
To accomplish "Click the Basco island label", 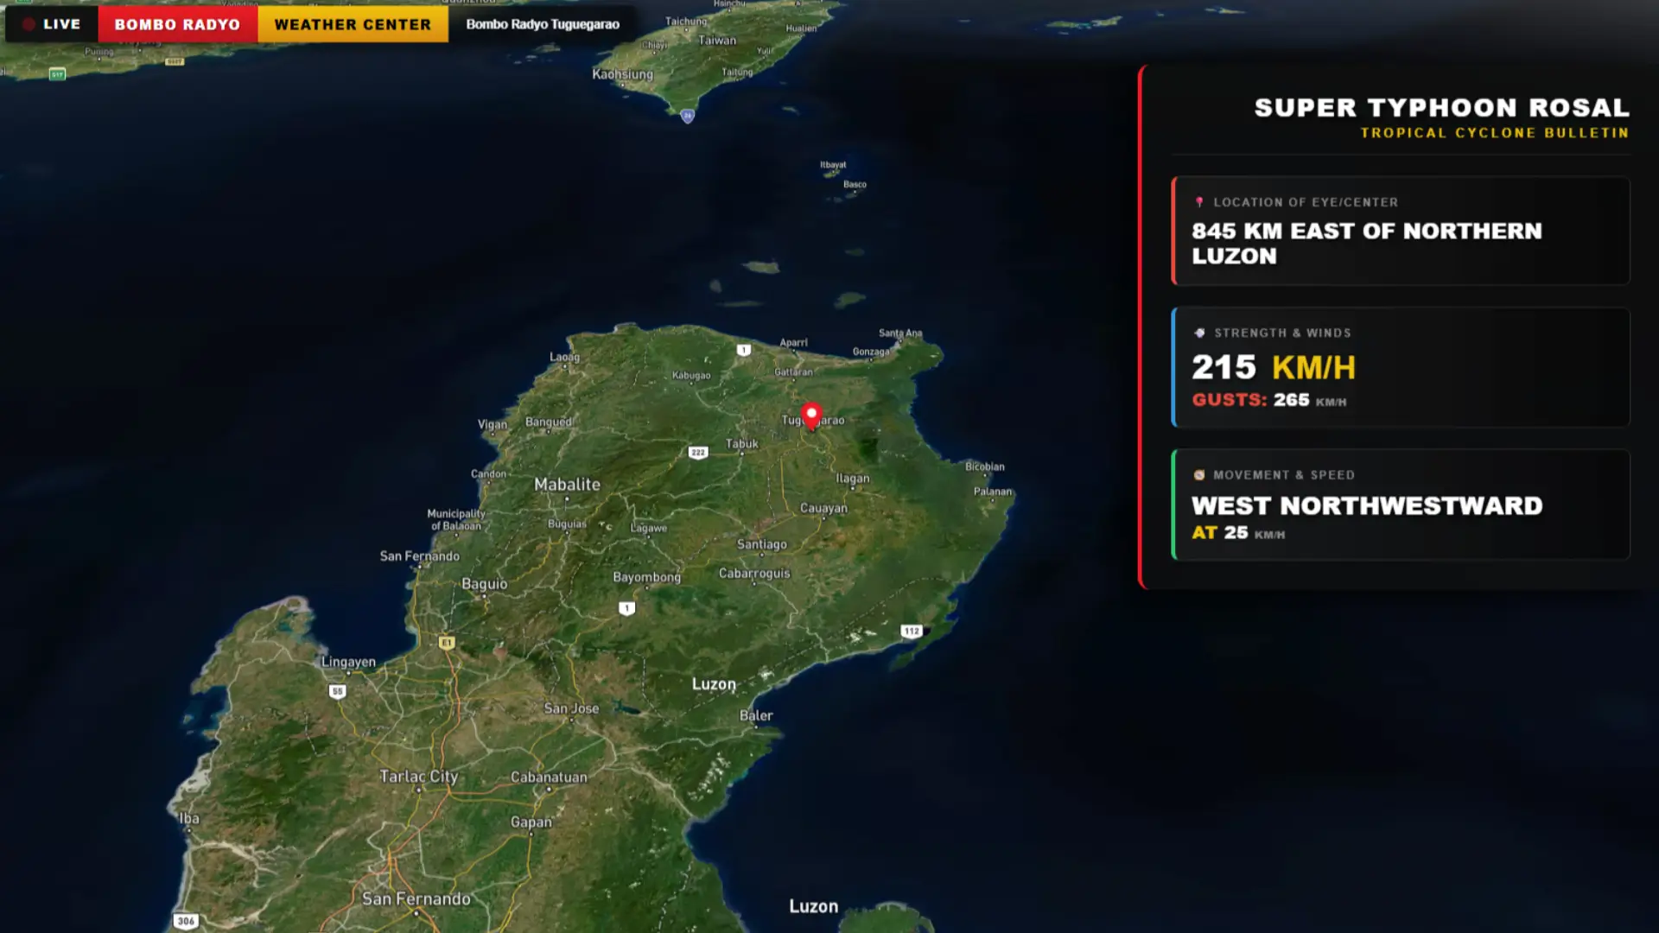I will [x=855, y=184].
